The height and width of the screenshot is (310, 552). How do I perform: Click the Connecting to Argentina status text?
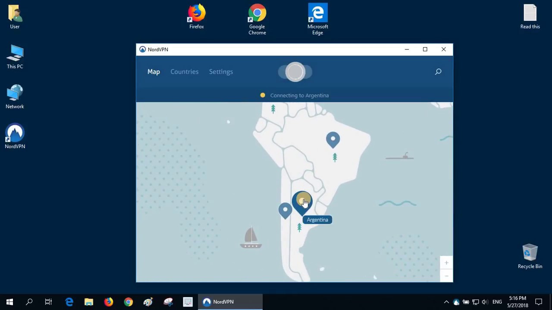(x=299, y=95)
